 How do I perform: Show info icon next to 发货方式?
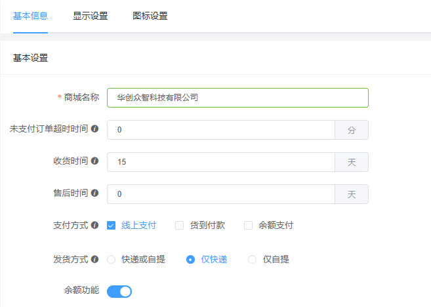[95, 259]
